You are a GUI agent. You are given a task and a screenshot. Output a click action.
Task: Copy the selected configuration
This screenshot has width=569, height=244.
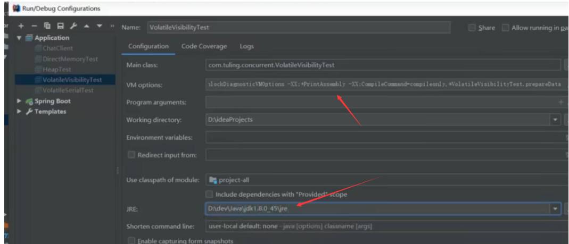point(47,26)
